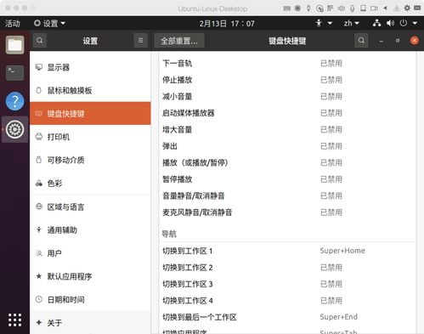
Task: Show all applications grid
Action: click(x=14, y=320)
